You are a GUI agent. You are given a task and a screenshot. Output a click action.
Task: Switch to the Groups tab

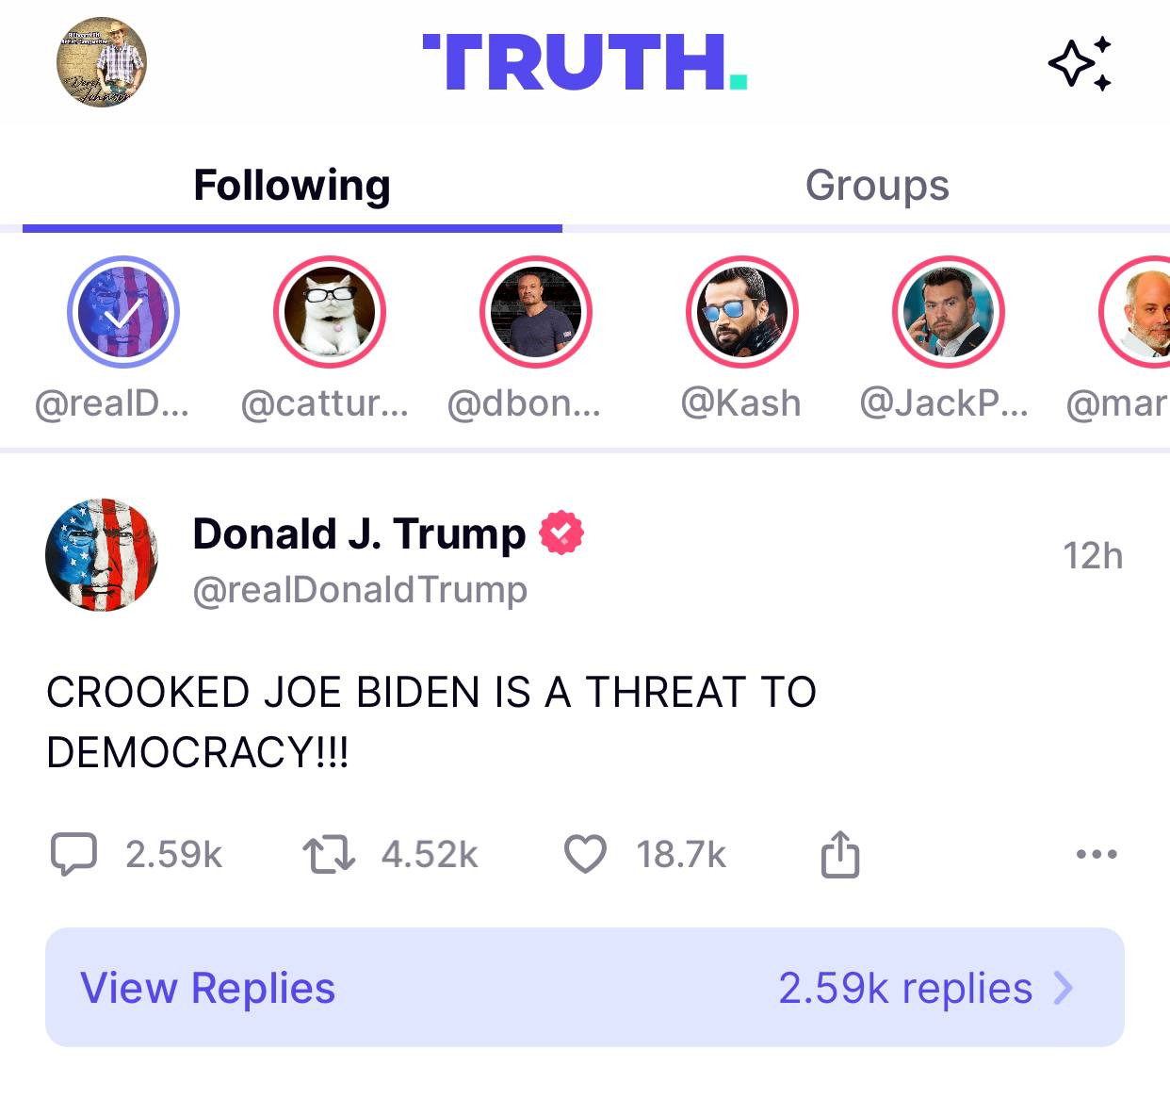click(877, 185)
